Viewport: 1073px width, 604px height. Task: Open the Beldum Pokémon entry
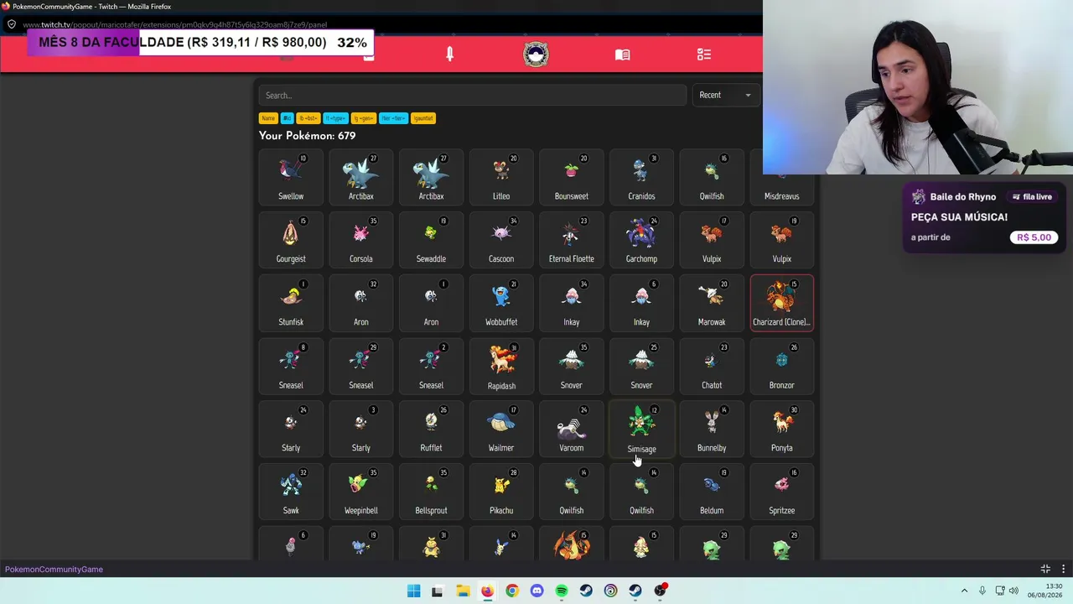tap(712, 492)
